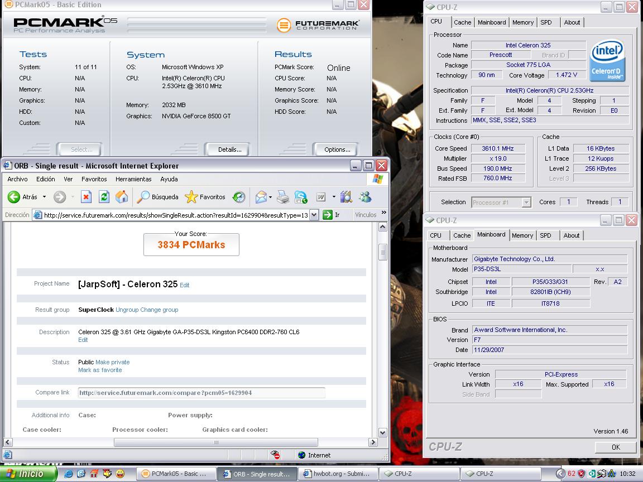Click the second quick launch icon

[x=81, y=474]
